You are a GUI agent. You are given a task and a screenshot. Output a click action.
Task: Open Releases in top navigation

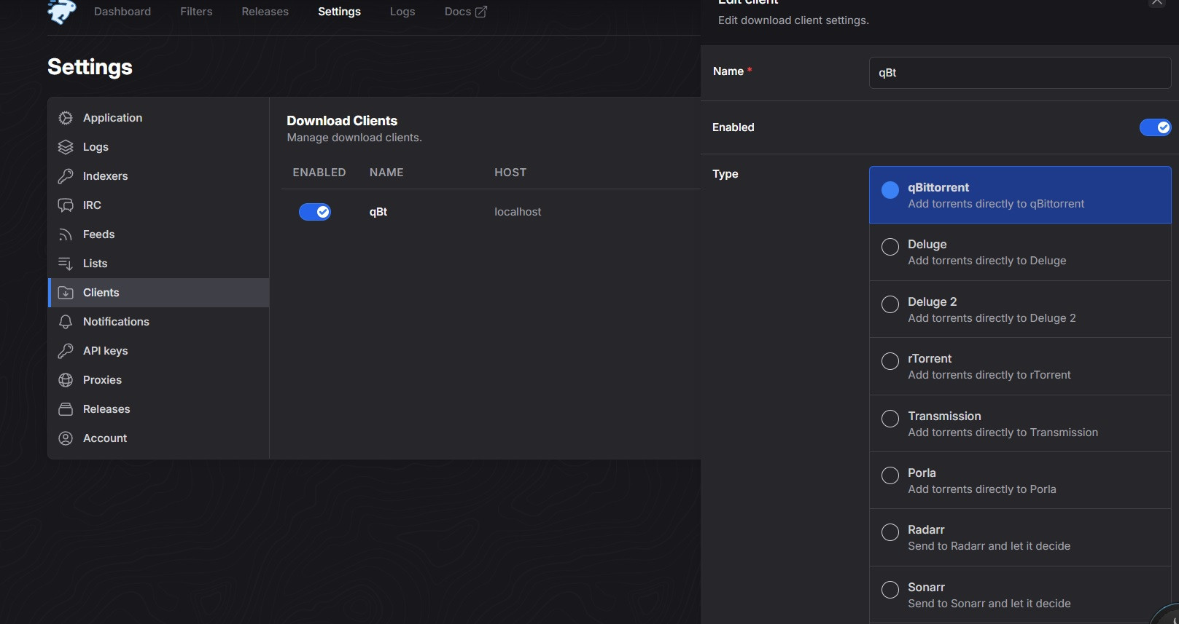pyautogui.click(x=265, y=12)
